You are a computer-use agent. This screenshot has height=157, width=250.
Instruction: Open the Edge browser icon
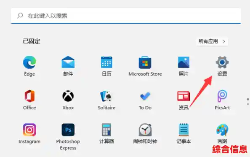tap(29, 62)
